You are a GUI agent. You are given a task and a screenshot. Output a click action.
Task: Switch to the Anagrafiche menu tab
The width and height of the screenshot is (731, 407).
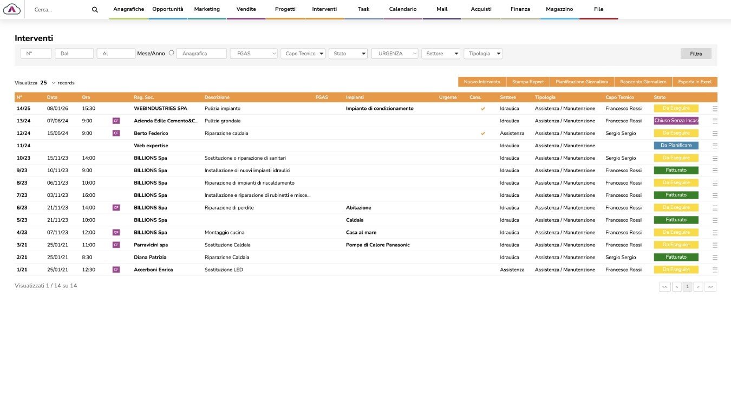coord(128,9)
